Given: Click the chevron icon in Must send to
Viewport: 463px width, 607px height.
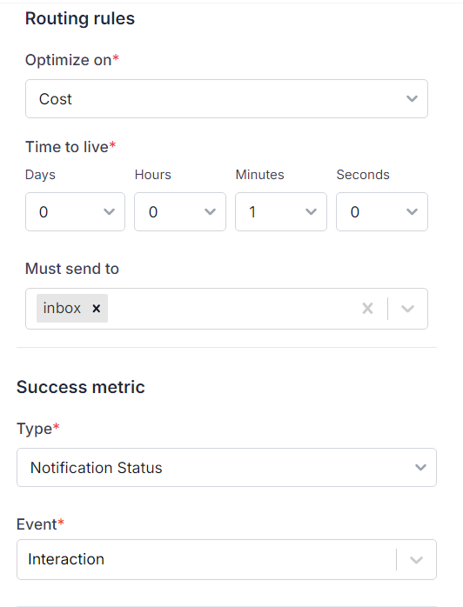Looking at the screenshot, I should click(407, 309).
